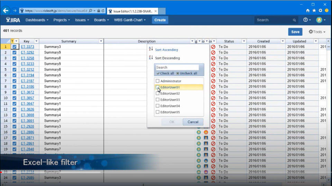The width and height of the screenshot is (332, 186).
Task: Open the Projects menu
Action: point(62,20)
